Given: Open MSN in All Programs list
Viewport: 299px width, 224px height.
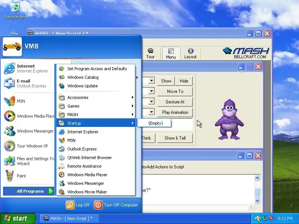Looking at the screenshot, I should [x=96, y=140].
